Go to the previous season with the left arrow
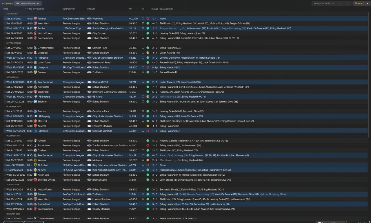 point(341,3)
